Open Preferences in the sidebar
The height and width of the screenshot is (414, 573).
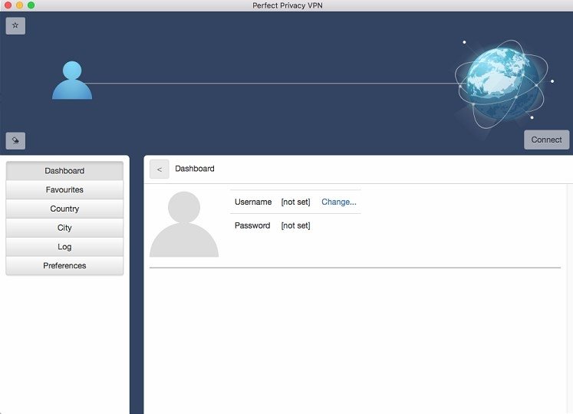[64, 265]
